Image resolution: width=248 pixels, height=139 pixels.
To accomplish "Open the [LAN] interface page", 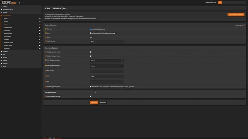I will [x=6, y=19].
